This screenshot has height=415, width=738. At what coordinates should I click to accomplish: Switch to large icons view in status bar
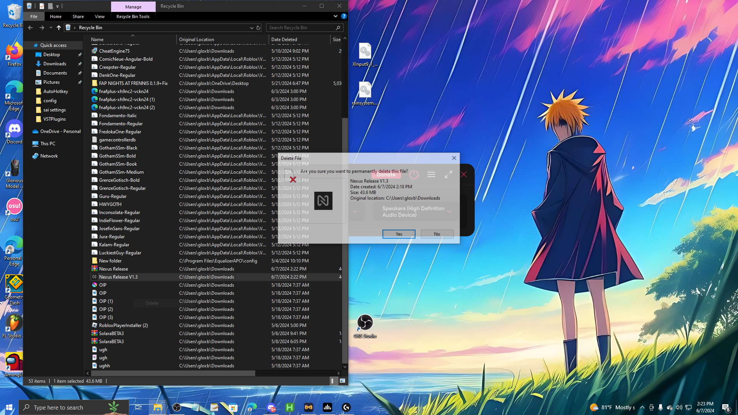click(x=342, y=381)
